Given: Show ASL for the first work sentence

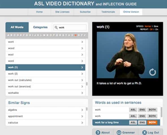Looking at the screenshot, I should 133,110.
